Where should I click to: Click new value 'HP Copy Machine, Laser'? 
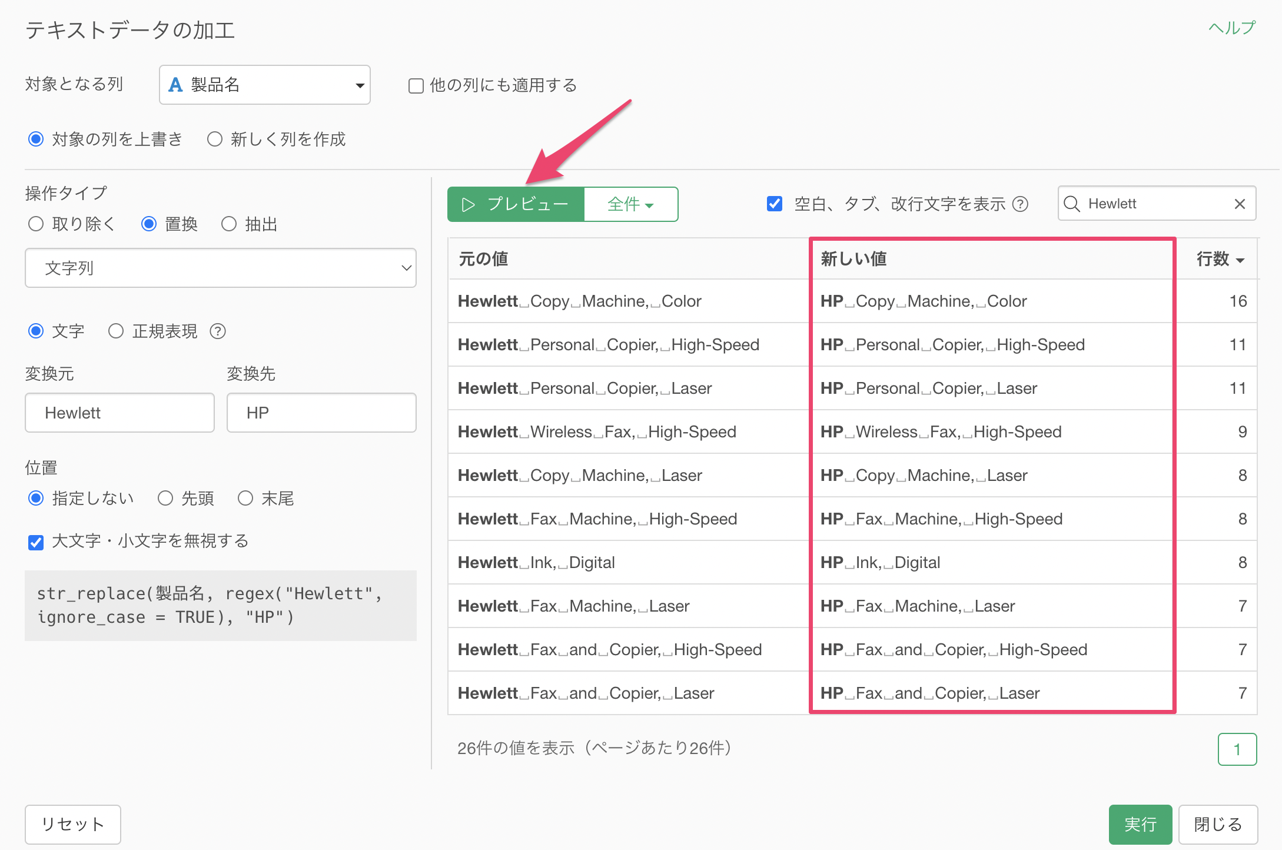pos(924,475)
